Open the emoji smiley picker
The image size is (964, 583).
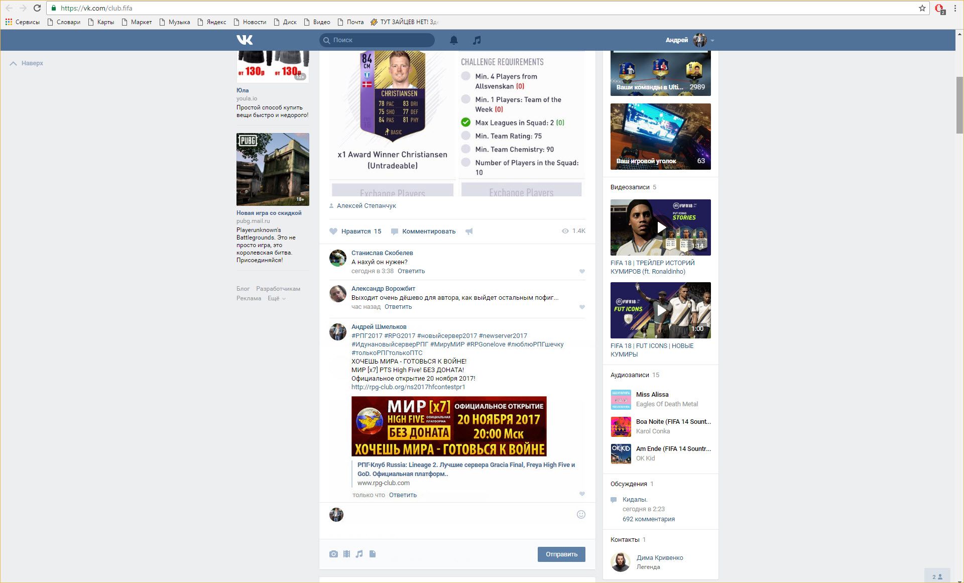click(x=581, y=514)
